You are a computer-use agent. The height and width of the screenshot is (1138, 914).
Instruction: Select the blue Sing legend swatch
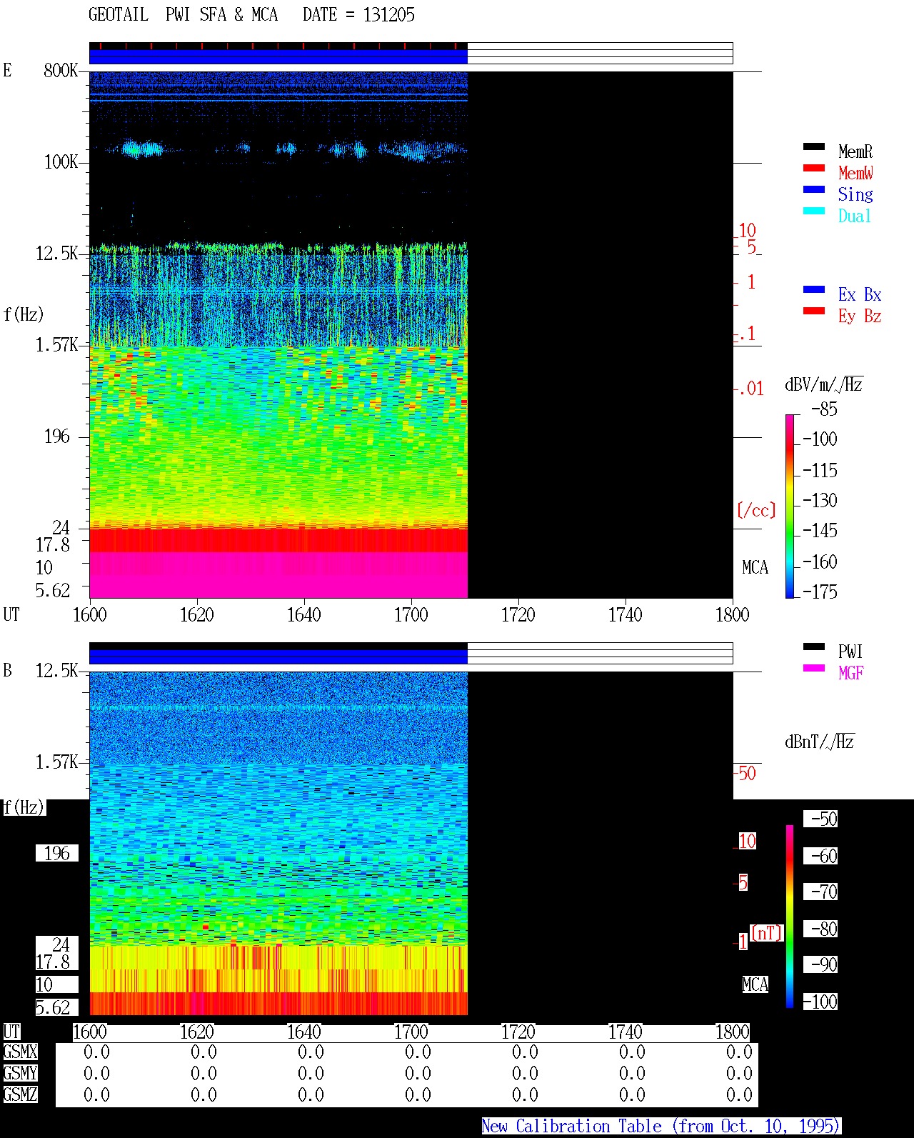tap(814, 189)
